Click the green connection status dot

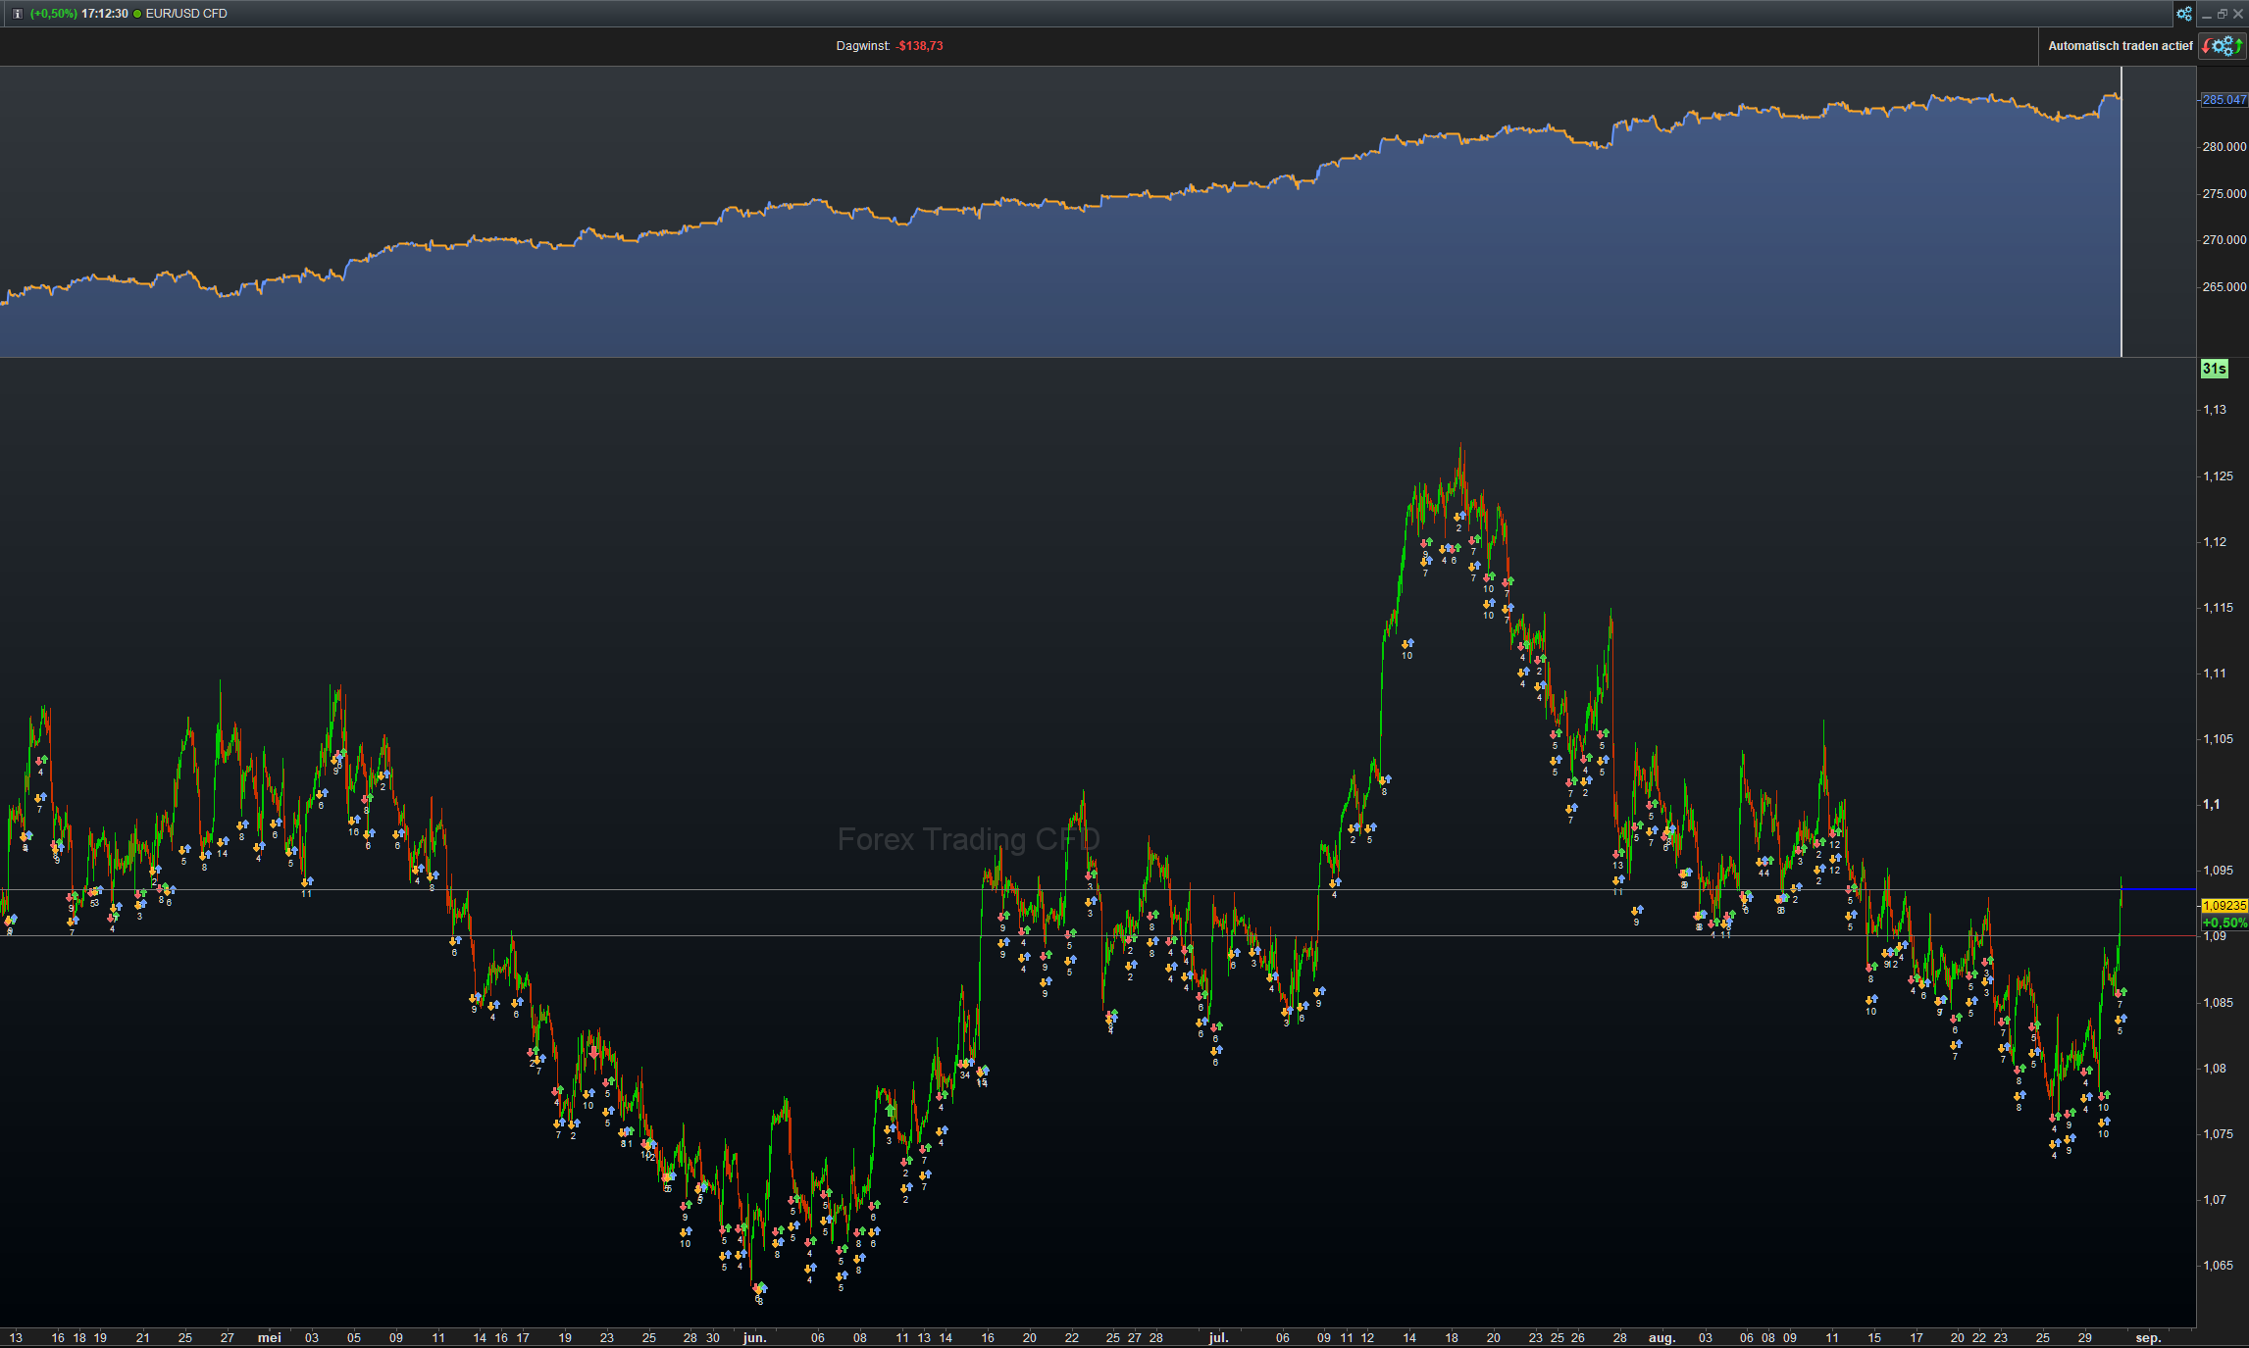click(x=137, y=14)
